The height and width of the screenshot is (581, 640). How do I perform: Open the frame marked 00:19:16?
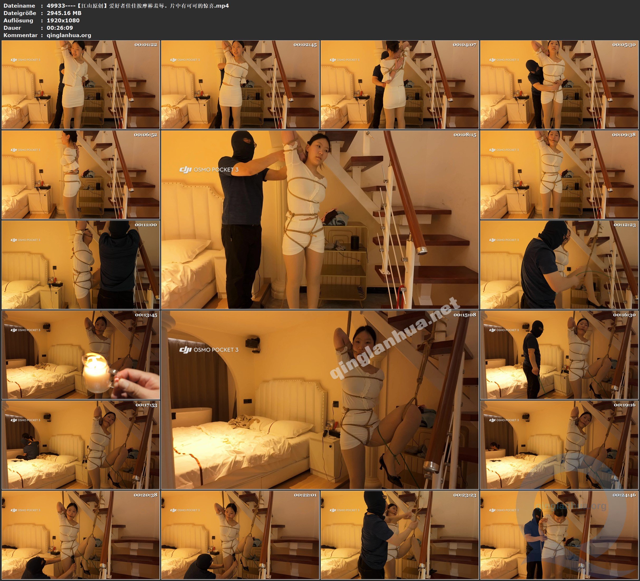tap(559, 445)
